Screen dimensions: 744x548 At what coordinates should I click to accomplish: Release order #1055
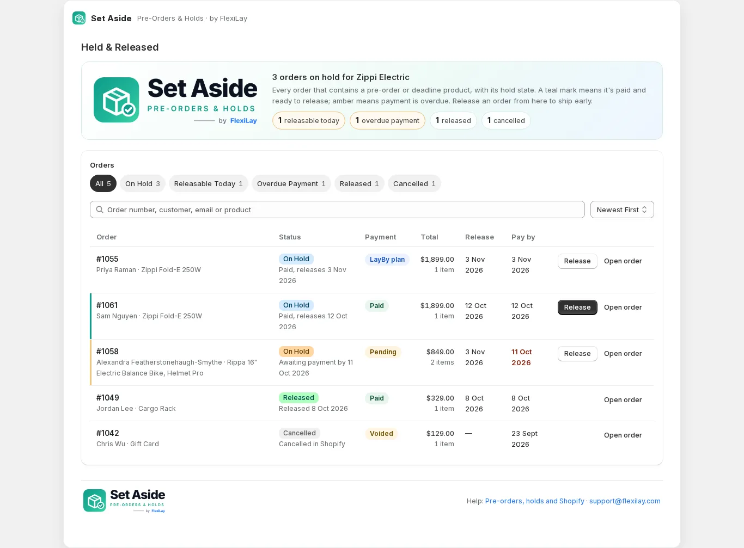[577, 261]
